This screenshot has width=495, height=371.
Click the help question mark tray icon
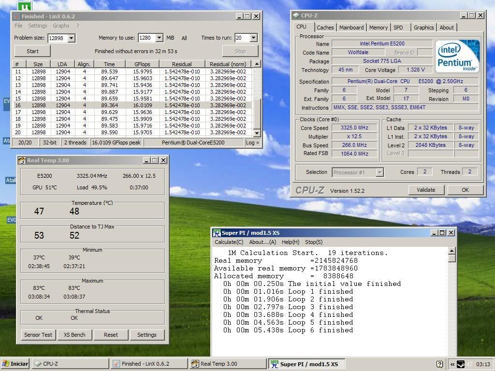click(x=439, y=364)
